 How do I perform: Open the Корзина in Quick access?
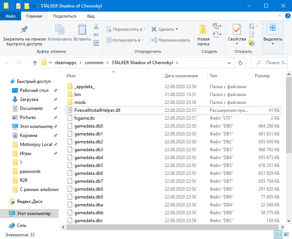point(28,135)
